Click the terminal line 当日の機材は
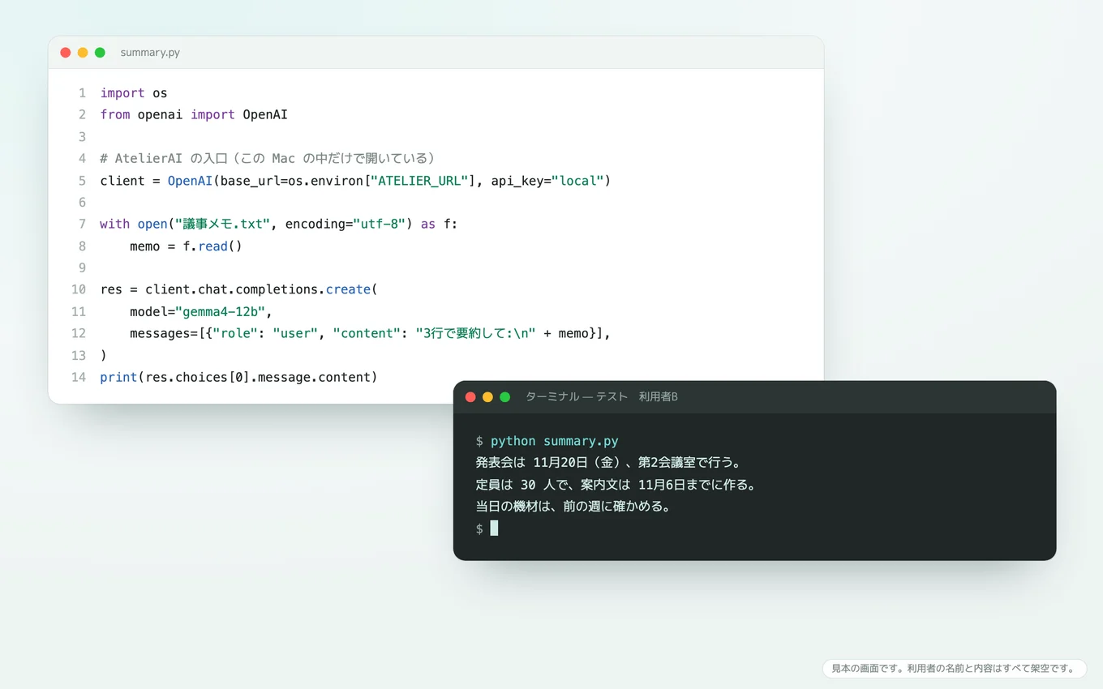 tap(573, 507)
